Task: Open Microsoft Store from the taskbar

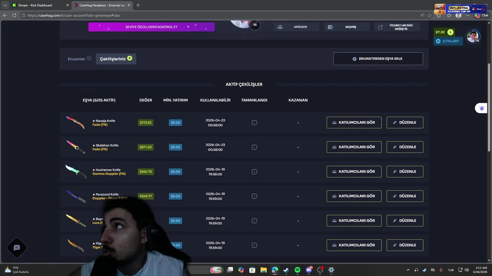Action: (252, 270)
